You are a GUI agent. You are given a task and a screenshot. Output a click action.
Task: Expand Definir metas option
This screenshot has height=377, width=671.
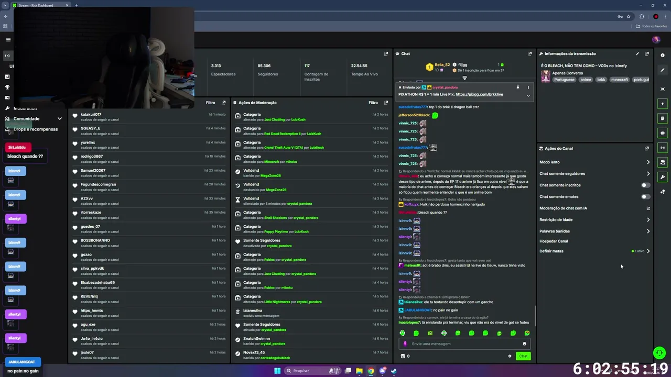(594, 251)
